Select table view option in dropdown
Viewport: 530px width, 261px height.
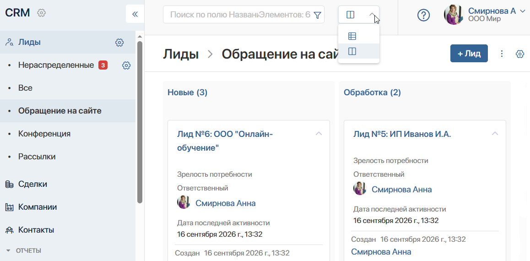coord(352,36)
